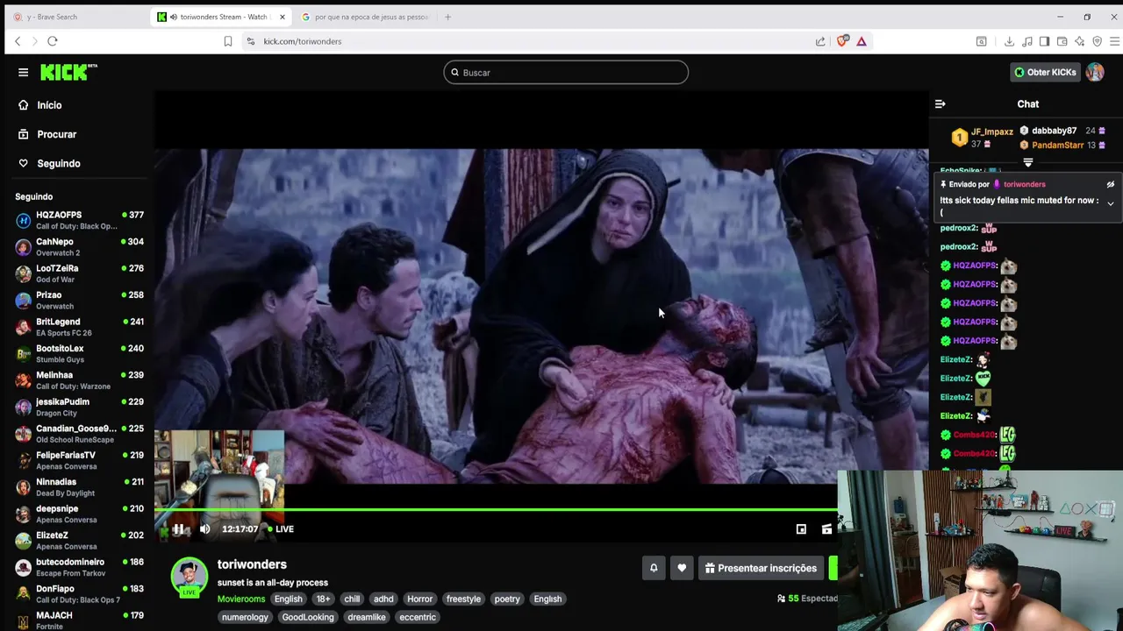1123x631 pixels.
Task: Switch to the Google search browser tab
Action: tap(364, 17)
